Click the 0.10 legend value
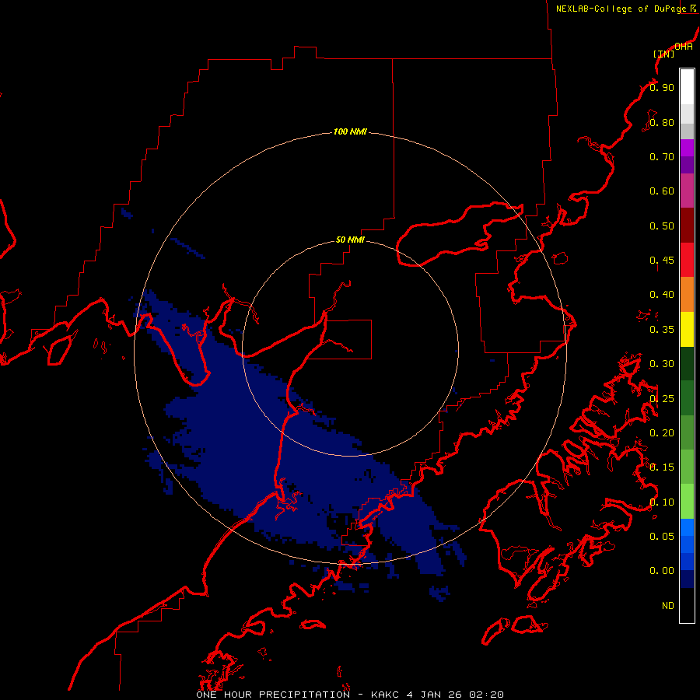The image size is (700, 700). coord(662,502)
